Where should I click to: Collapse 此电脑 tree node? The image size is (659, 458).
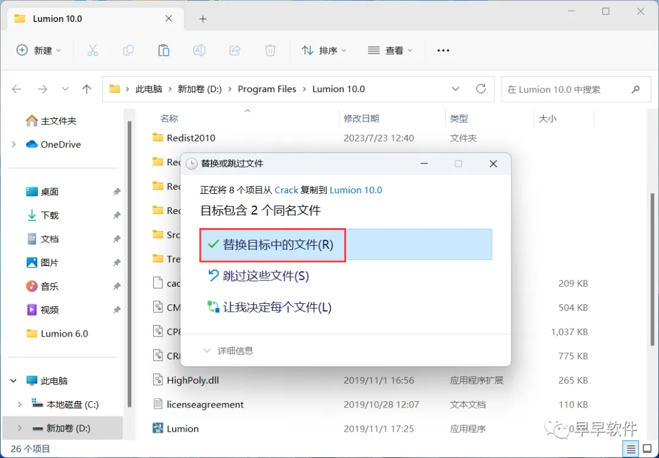coord(13,381)
